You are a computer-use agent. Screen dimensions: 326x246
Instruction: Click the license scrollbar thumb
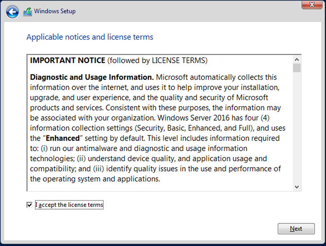[x=297, y=68]
